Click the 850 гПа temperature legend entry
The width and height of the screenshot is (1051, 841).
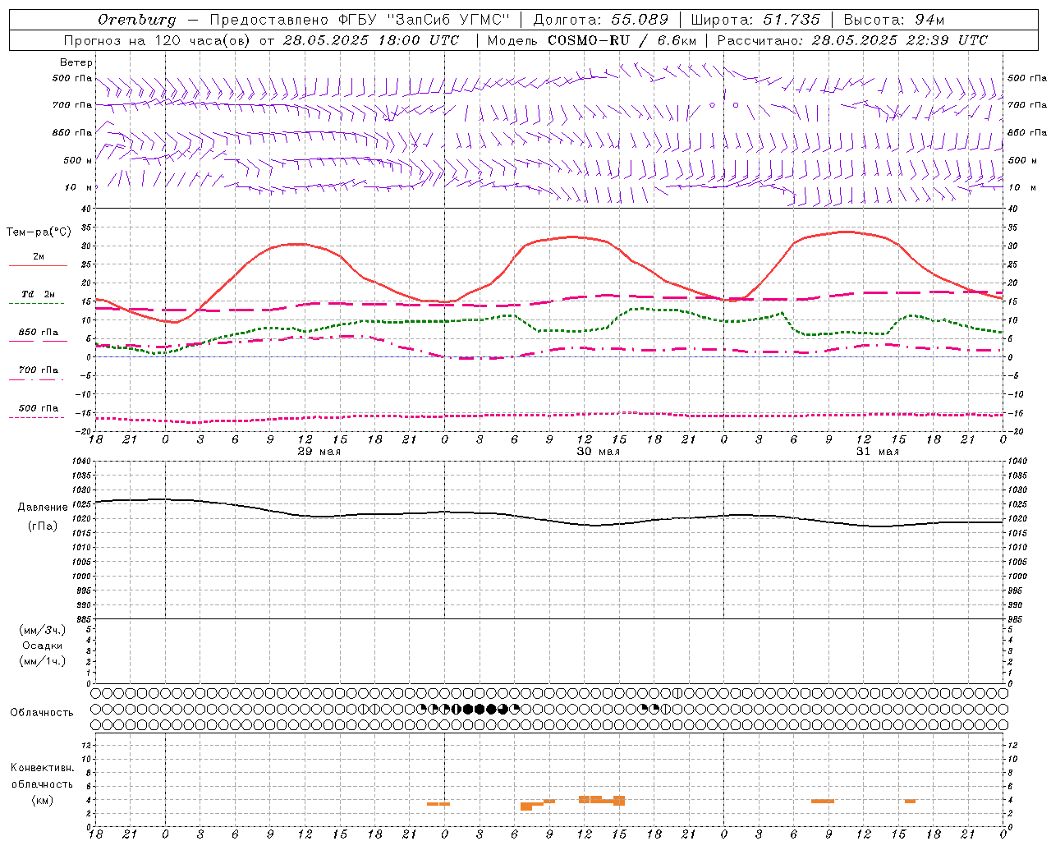(39, 333)
